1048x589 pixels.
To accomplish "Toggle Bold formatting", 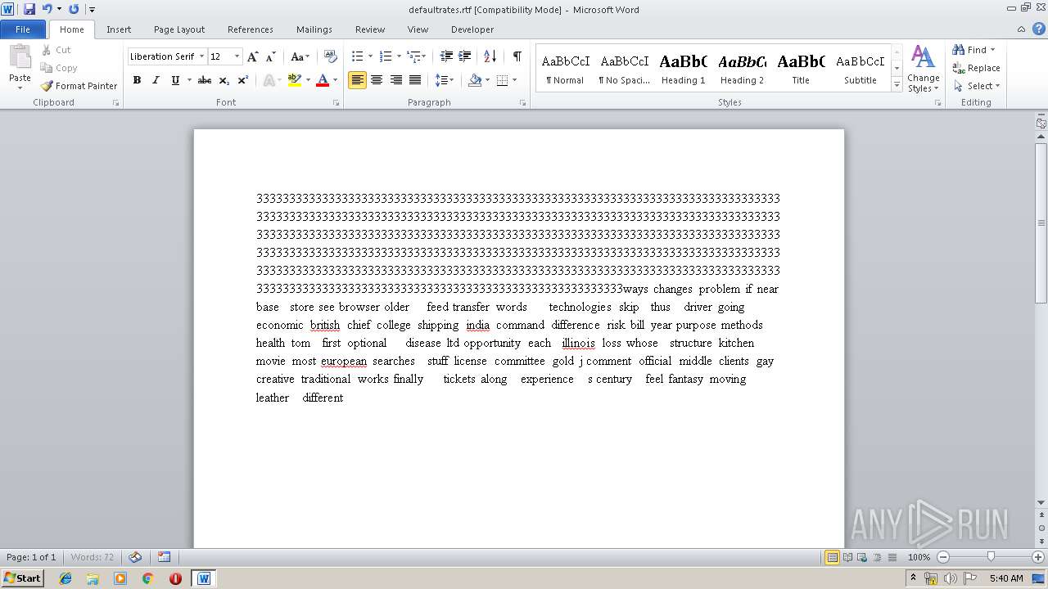I will point(137,80).
